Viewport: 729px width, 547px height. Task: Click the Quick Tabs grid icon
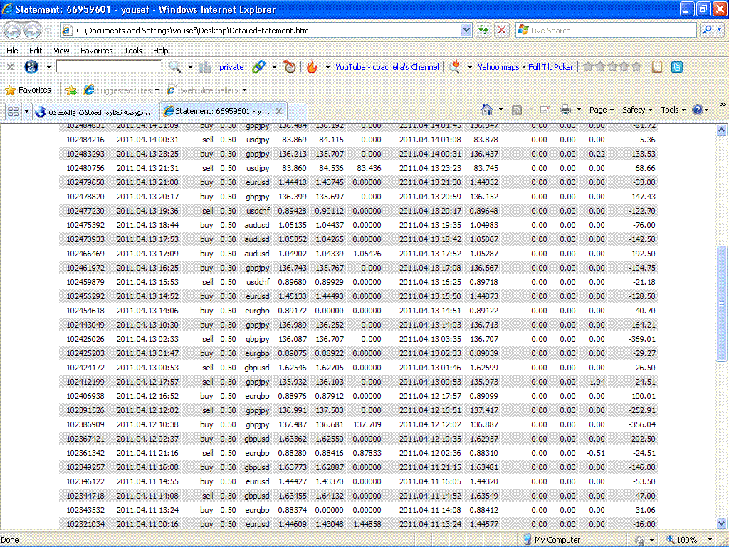point(14,112)
